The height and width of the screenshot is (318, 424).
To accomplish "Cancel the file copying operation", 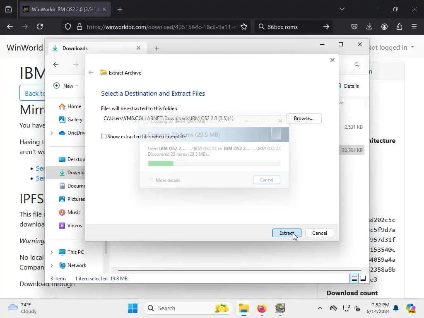I will [x=266, y=180].
